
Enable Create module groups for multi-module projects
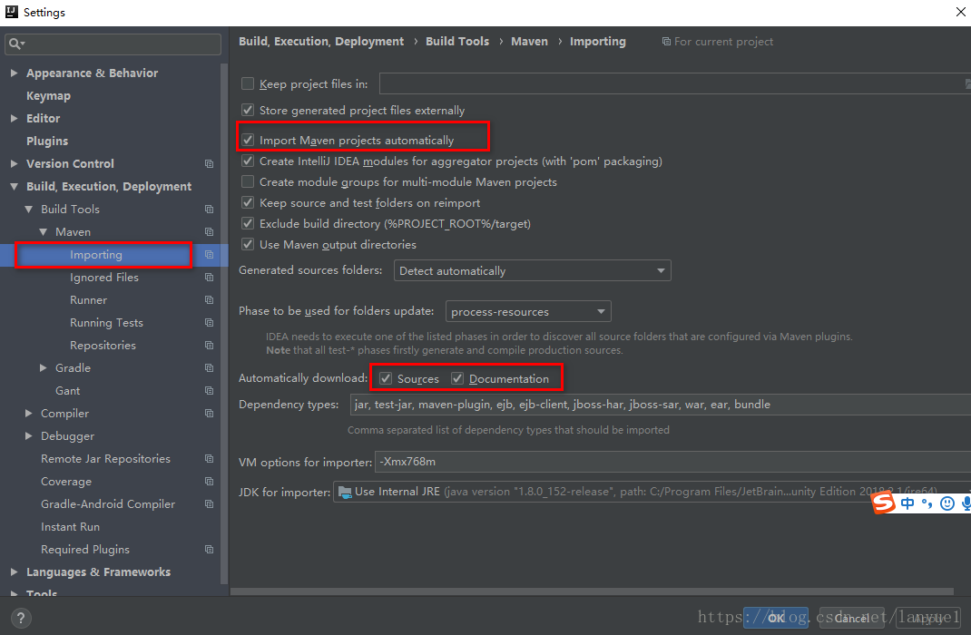[x=248, y=182]
